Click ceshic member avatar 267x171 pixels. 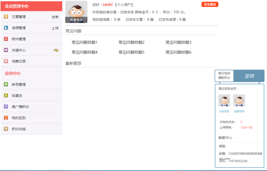pos(224,100)
